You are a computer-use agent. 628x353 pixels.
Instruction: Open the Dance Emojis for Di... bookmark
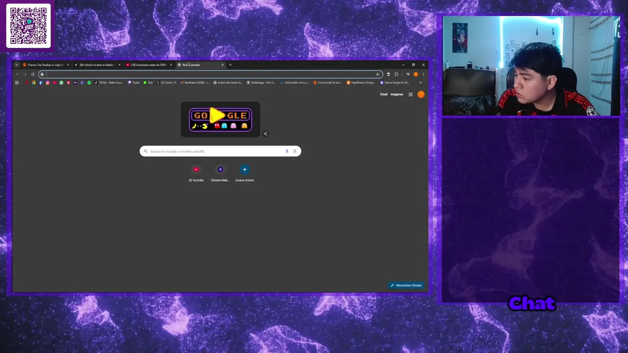[x=395, y=82]
